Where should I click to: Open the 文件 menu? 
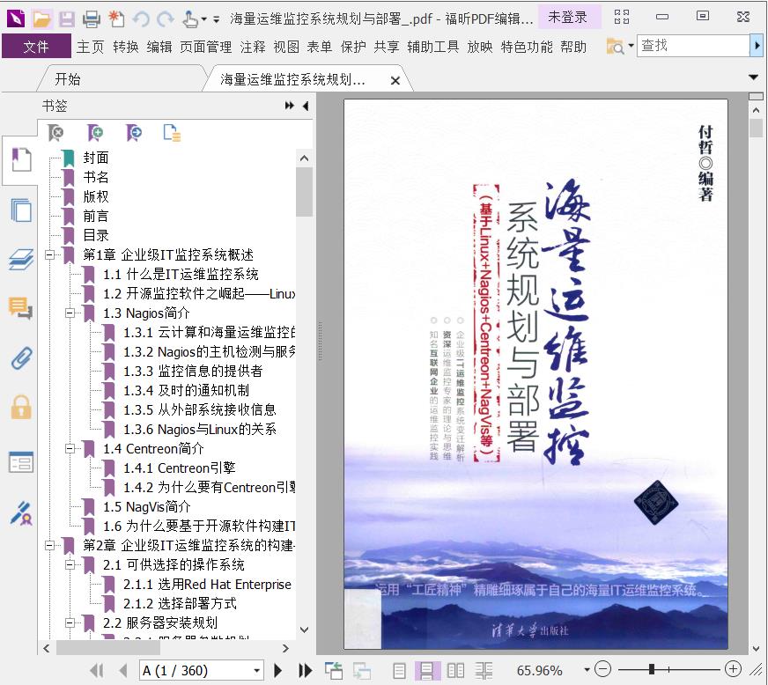coord(36,47)
